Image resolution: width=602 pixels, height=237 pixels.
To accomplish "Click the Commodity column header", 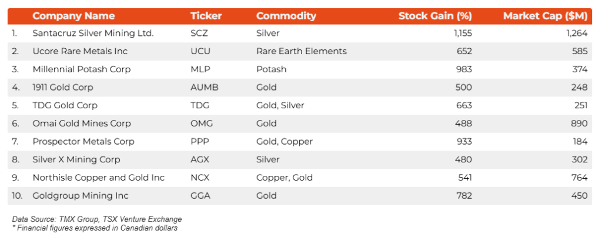I will pos(286,16).
